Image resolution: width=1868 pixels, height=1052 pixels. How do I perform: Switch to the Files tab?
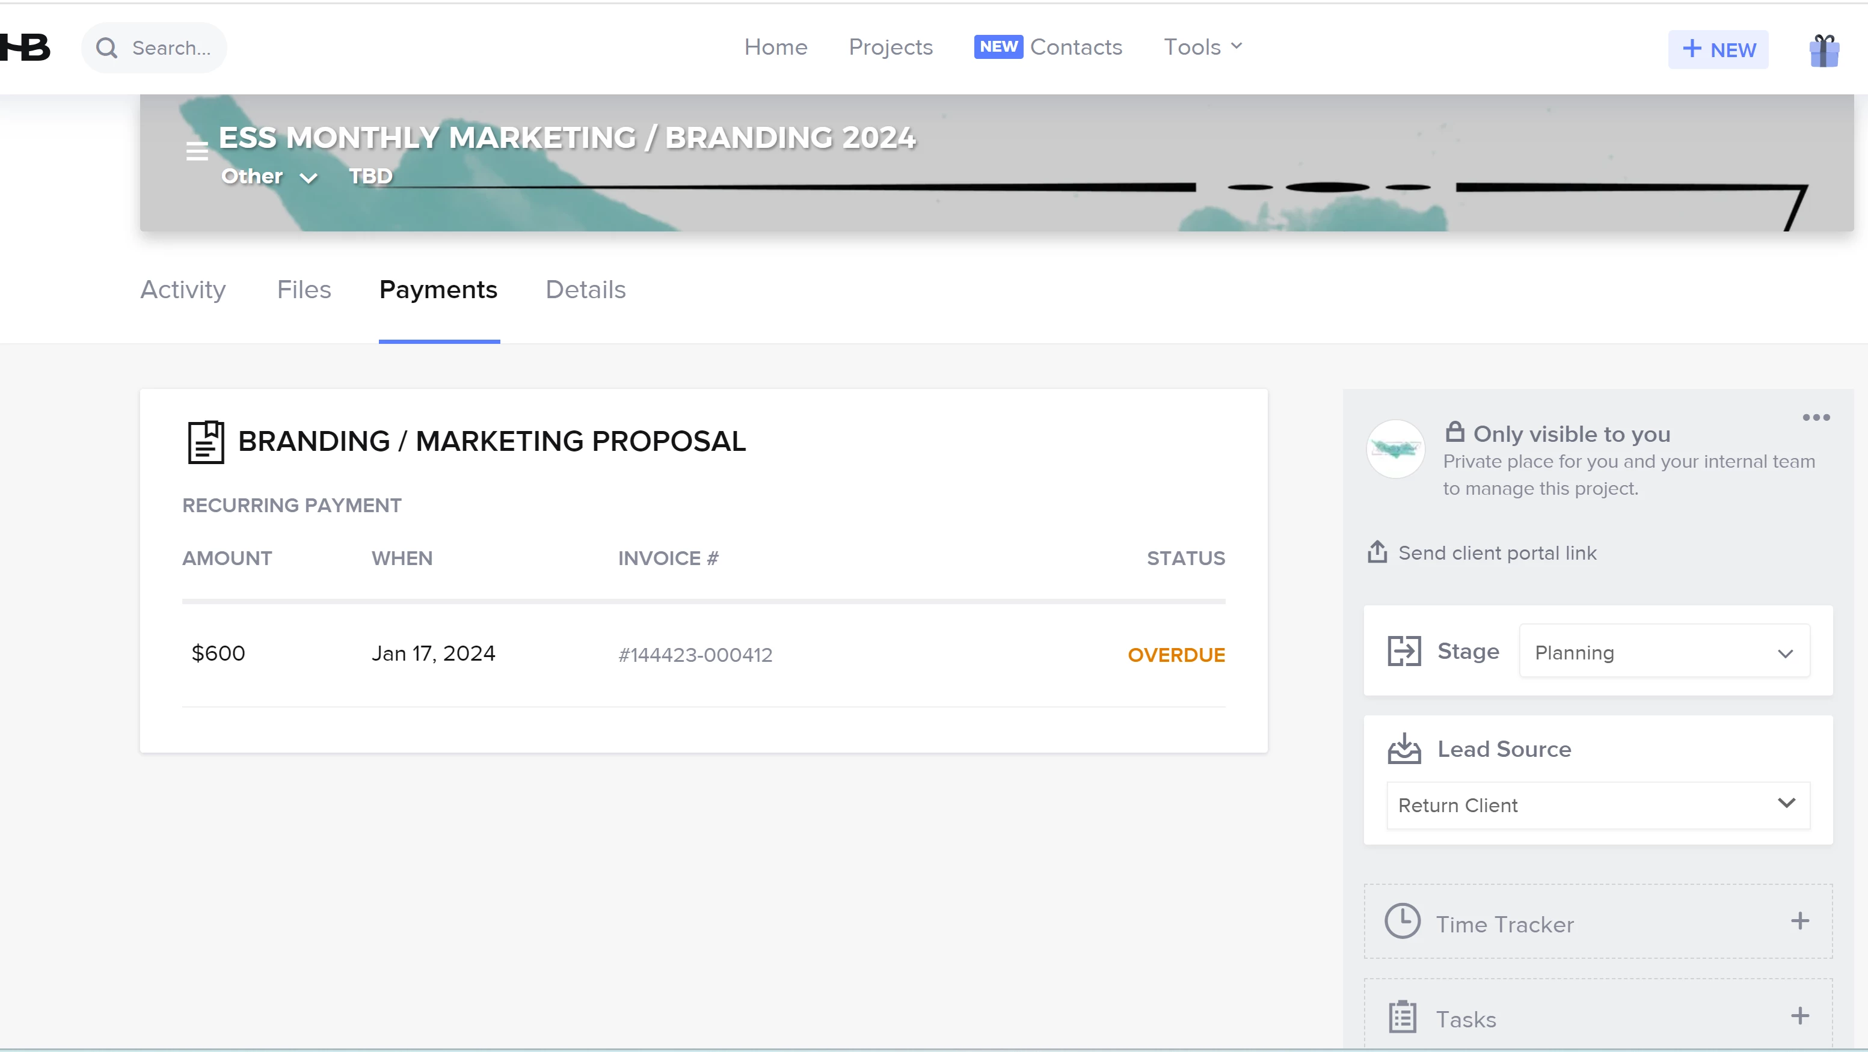click(x=304, y=290)
